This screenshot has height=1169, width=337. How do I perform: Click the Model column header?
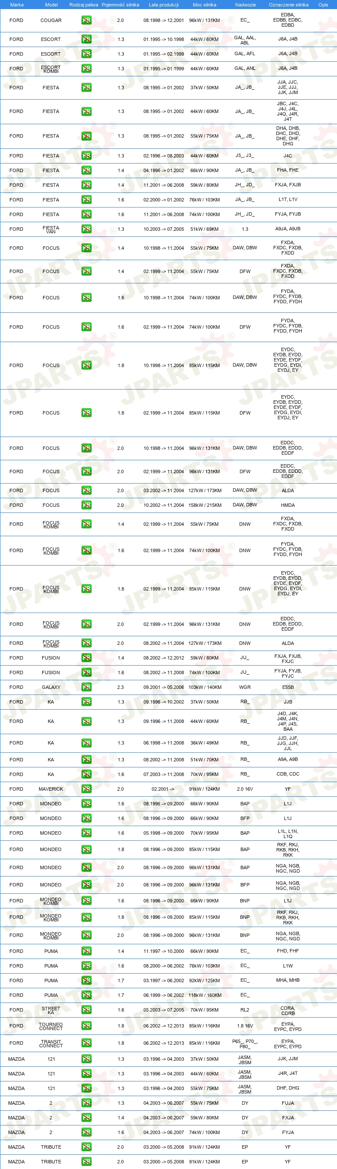coord(51,5)
